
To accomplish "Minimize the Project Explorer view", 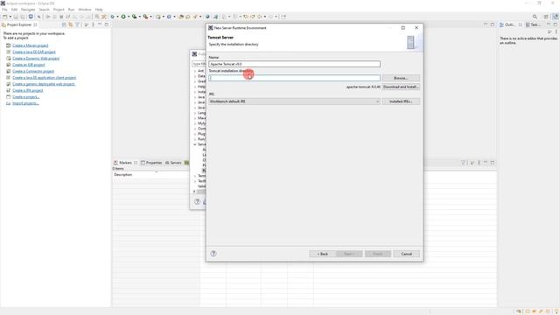I will click(100, 24).
